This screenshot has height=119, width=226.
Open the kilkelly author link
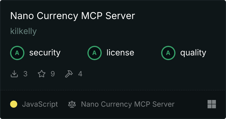click(x=23, y=31)
